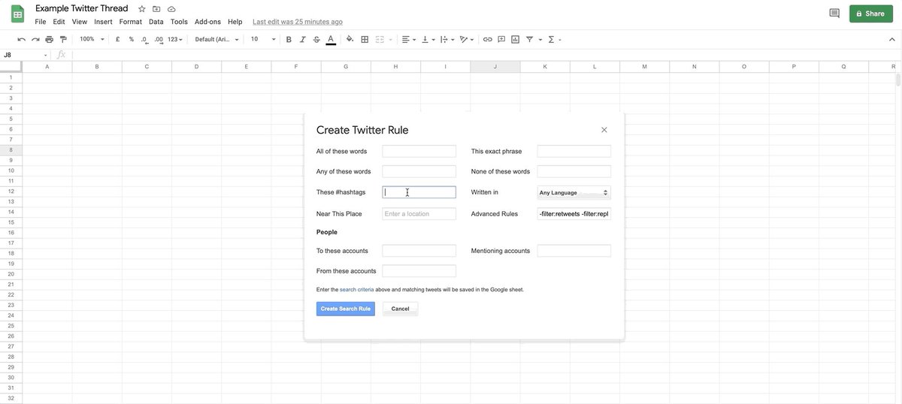
Task: Print the spreadsheet using the printer icon
Action: point(49,39)
